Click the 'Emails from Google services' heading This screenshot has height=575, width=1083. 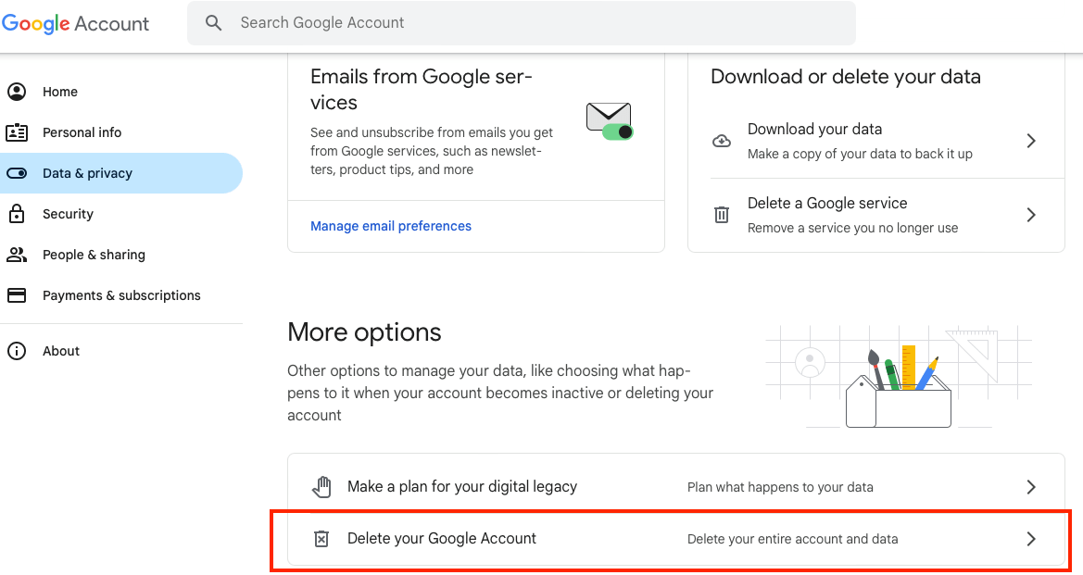coord(422,89)
